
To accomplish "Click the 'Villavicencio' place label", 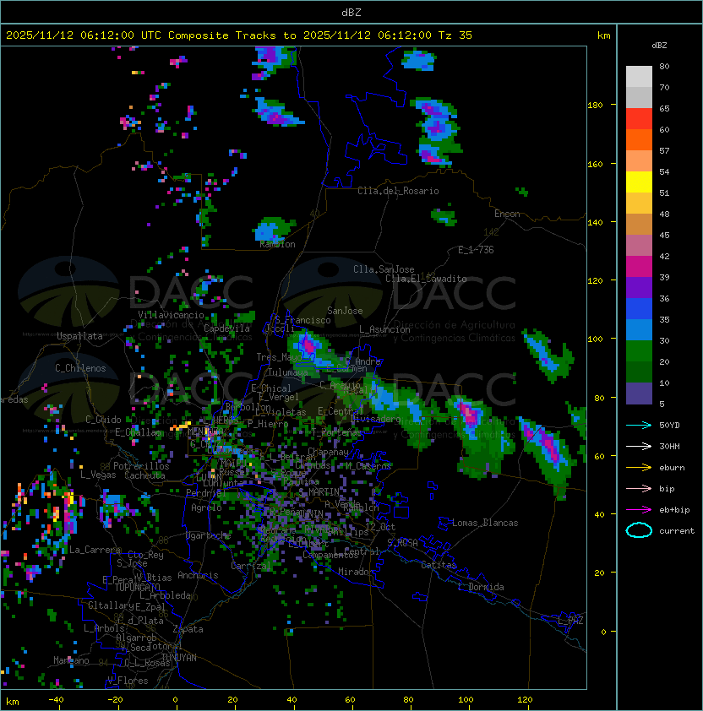I will click(x=171, y=315).
